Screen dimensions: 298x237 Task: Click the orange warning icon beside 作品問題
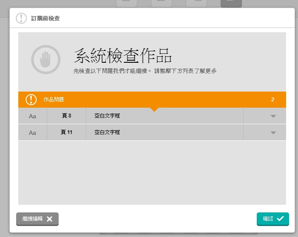click(31, 100)
